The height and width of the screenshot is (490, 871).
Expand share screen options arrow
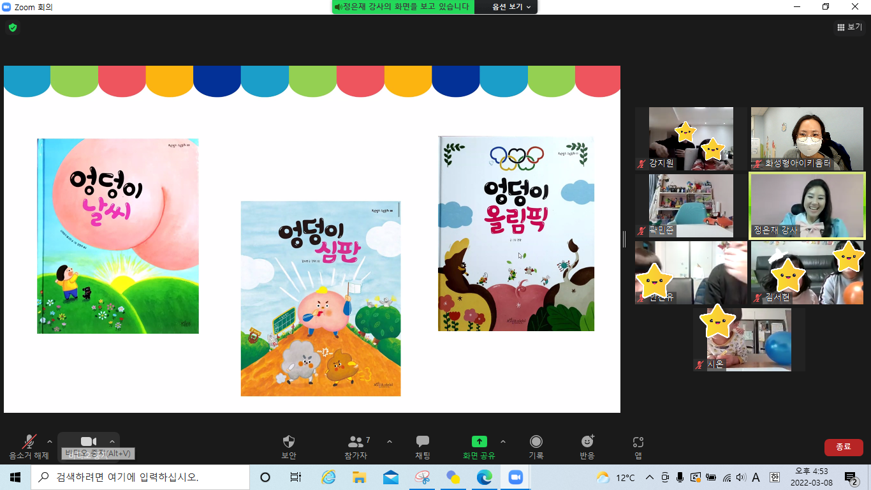[502, 441]
